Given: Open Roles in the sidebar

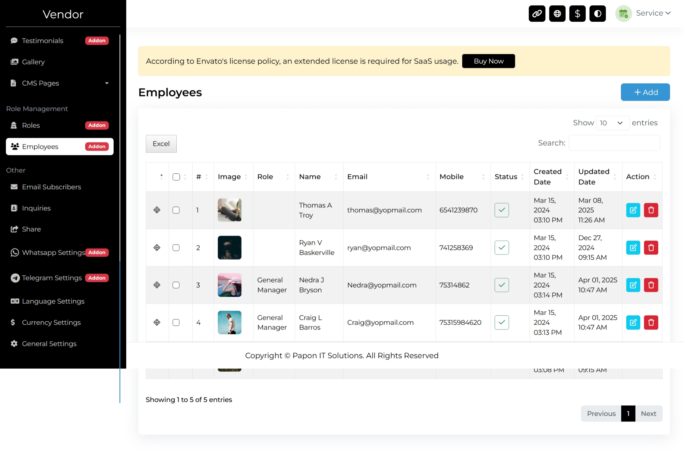Looking at the screenshot, I should point(31,125).
